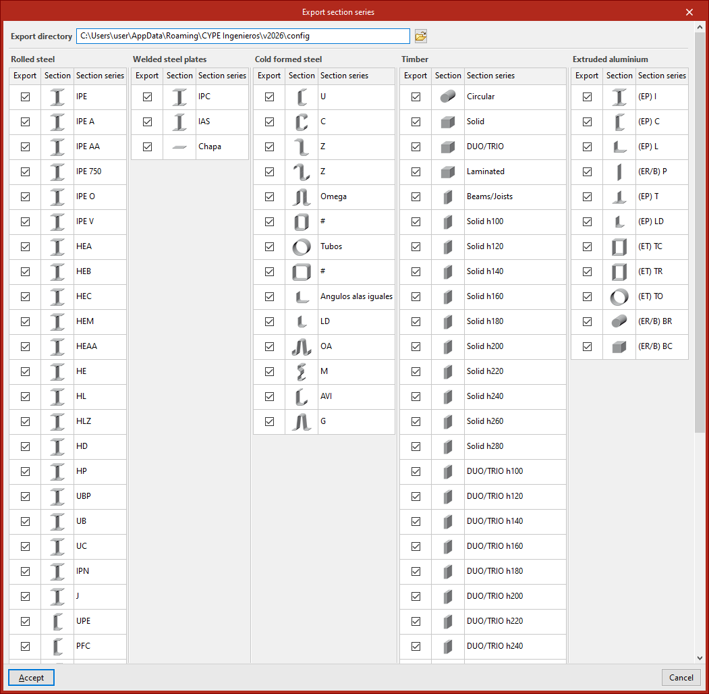Click the Accept button
The width and height of the screenshot is (709, 694).
31,678
